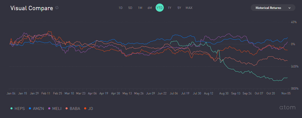This screenshot has height=118, width=302.
Task: Click the Aug 30 date label
Action: pos(224,93)
